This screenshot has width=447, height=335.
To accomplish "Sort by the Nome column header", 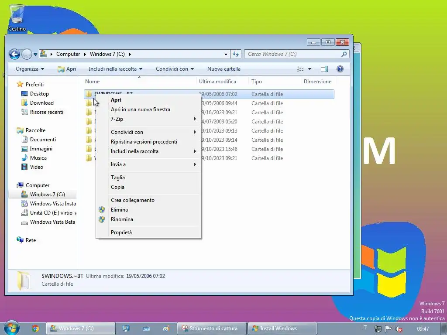I will click(139, 82).
